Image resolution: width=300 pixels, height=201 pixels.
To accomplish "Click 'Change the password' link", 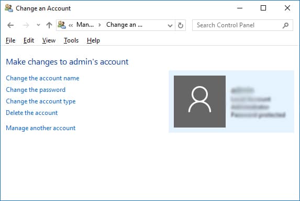I will 36,90.
